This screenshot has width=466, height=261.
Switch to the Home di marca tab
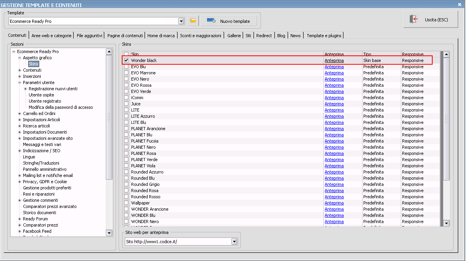[x=161, y=36]
